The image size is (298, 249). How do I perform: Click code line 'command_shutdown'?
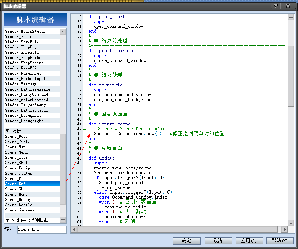[x=125, y=217]
